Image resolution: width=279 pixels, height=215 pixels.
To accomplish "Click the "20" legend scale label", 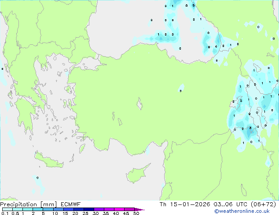I will (x=75, y=213).
